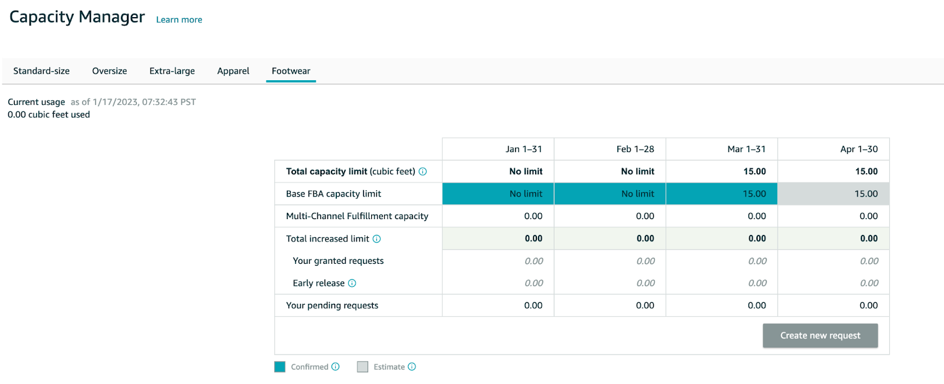
Task: Click the Current usage timestamp text
Action: 133,102
